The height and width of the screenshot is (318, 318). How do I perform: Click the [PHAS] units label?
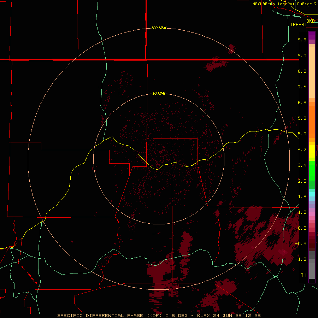299,24
